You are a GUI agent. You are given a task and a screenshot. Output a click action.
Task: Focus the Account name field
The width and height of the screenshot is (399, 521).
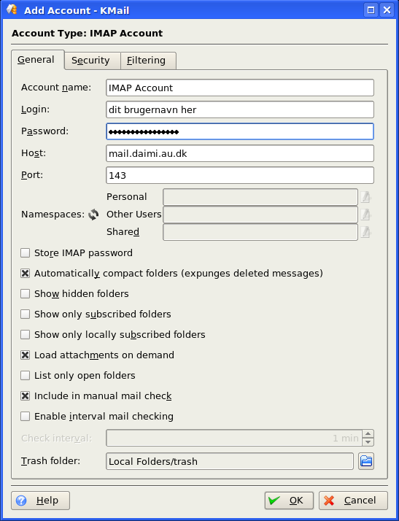click(240, 88)
